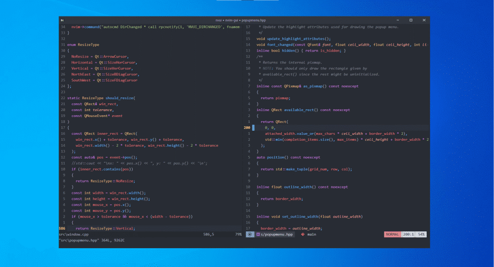Click 'border_width = outline_width;' line
Viewport: 494px width, 267px height.
pyautogui.click(x=291, y=229)
